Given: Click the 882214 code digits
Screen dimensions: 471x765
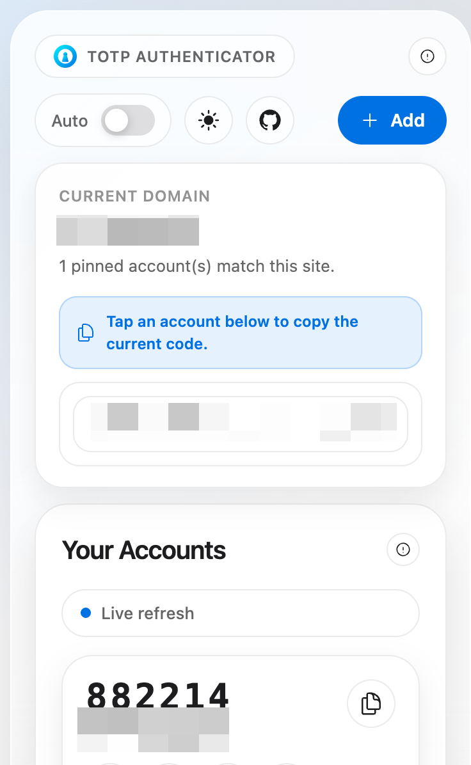Looking at the screenshot, I should [157, 695].
